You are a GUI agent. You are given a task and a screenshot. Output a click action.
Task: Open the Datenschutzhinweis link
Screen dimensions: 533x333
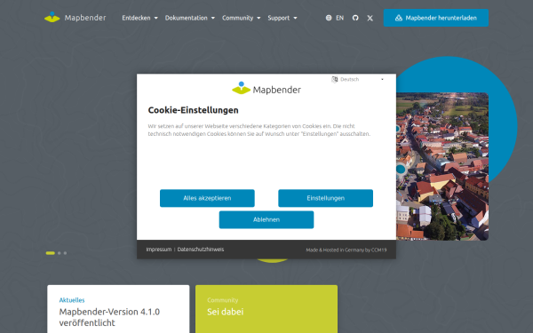point(201,250)
